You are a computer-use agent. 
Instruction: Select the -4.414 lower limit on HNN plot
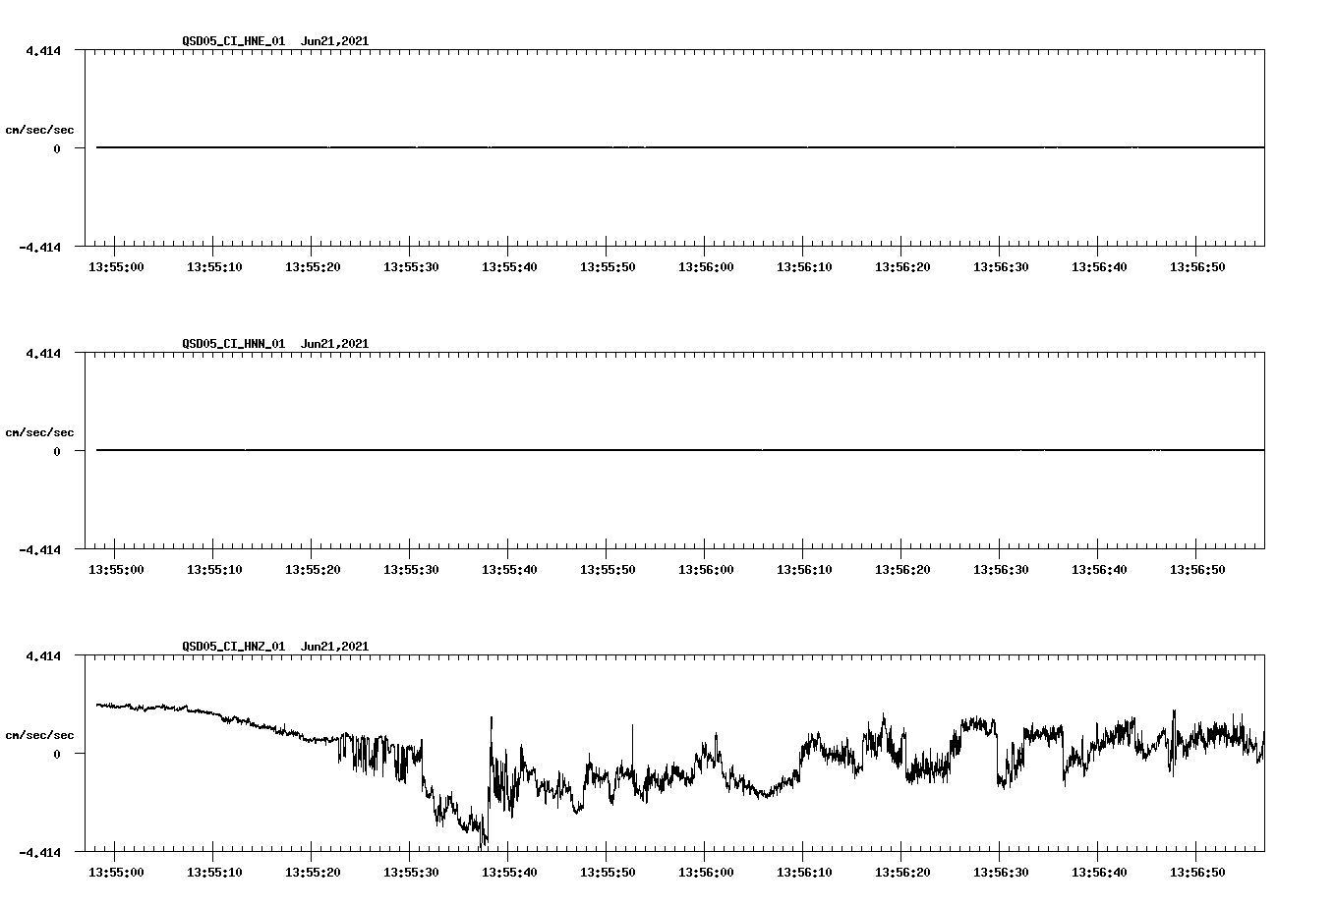(x=40, y=549)
